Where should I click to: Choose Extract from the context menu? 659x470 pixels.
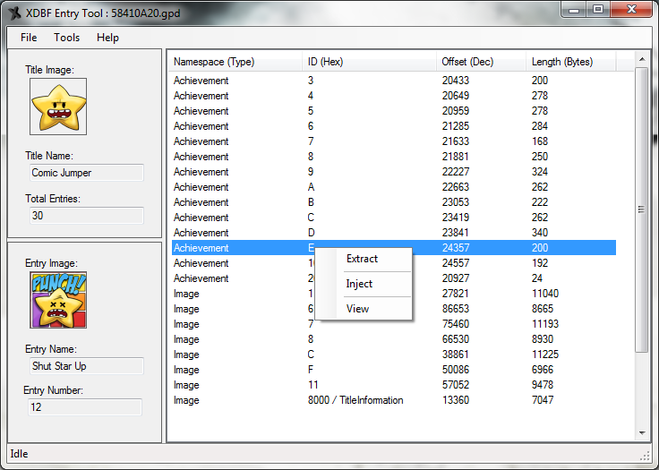click(363, 259)
